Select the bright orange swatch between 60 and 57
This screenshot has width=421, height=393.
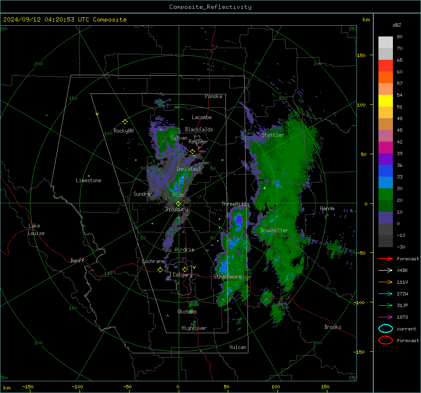[x=385, y=78]
